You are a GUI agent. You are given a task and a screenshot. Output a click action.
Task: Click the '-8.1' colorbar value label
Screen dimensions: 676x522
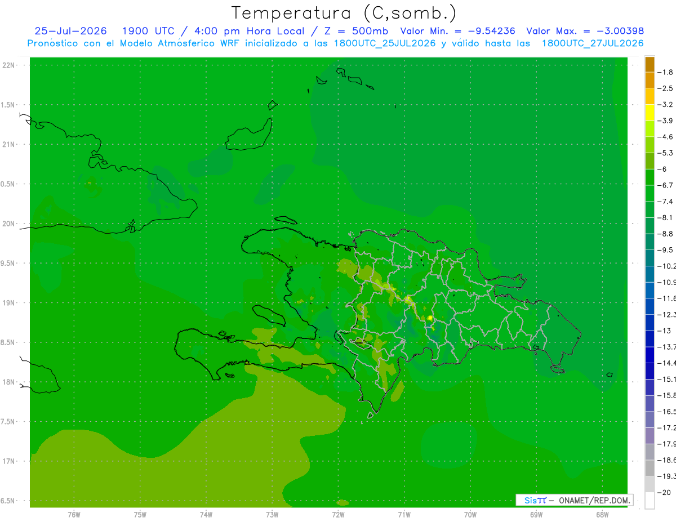pyautogui.click(x=665, y=217)
